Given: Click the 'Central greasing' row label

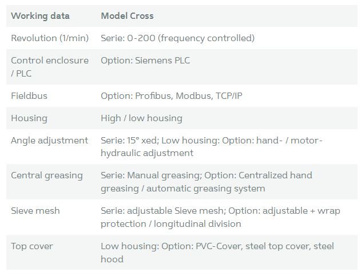Looking at the screenshot, I should pos(47,175).
